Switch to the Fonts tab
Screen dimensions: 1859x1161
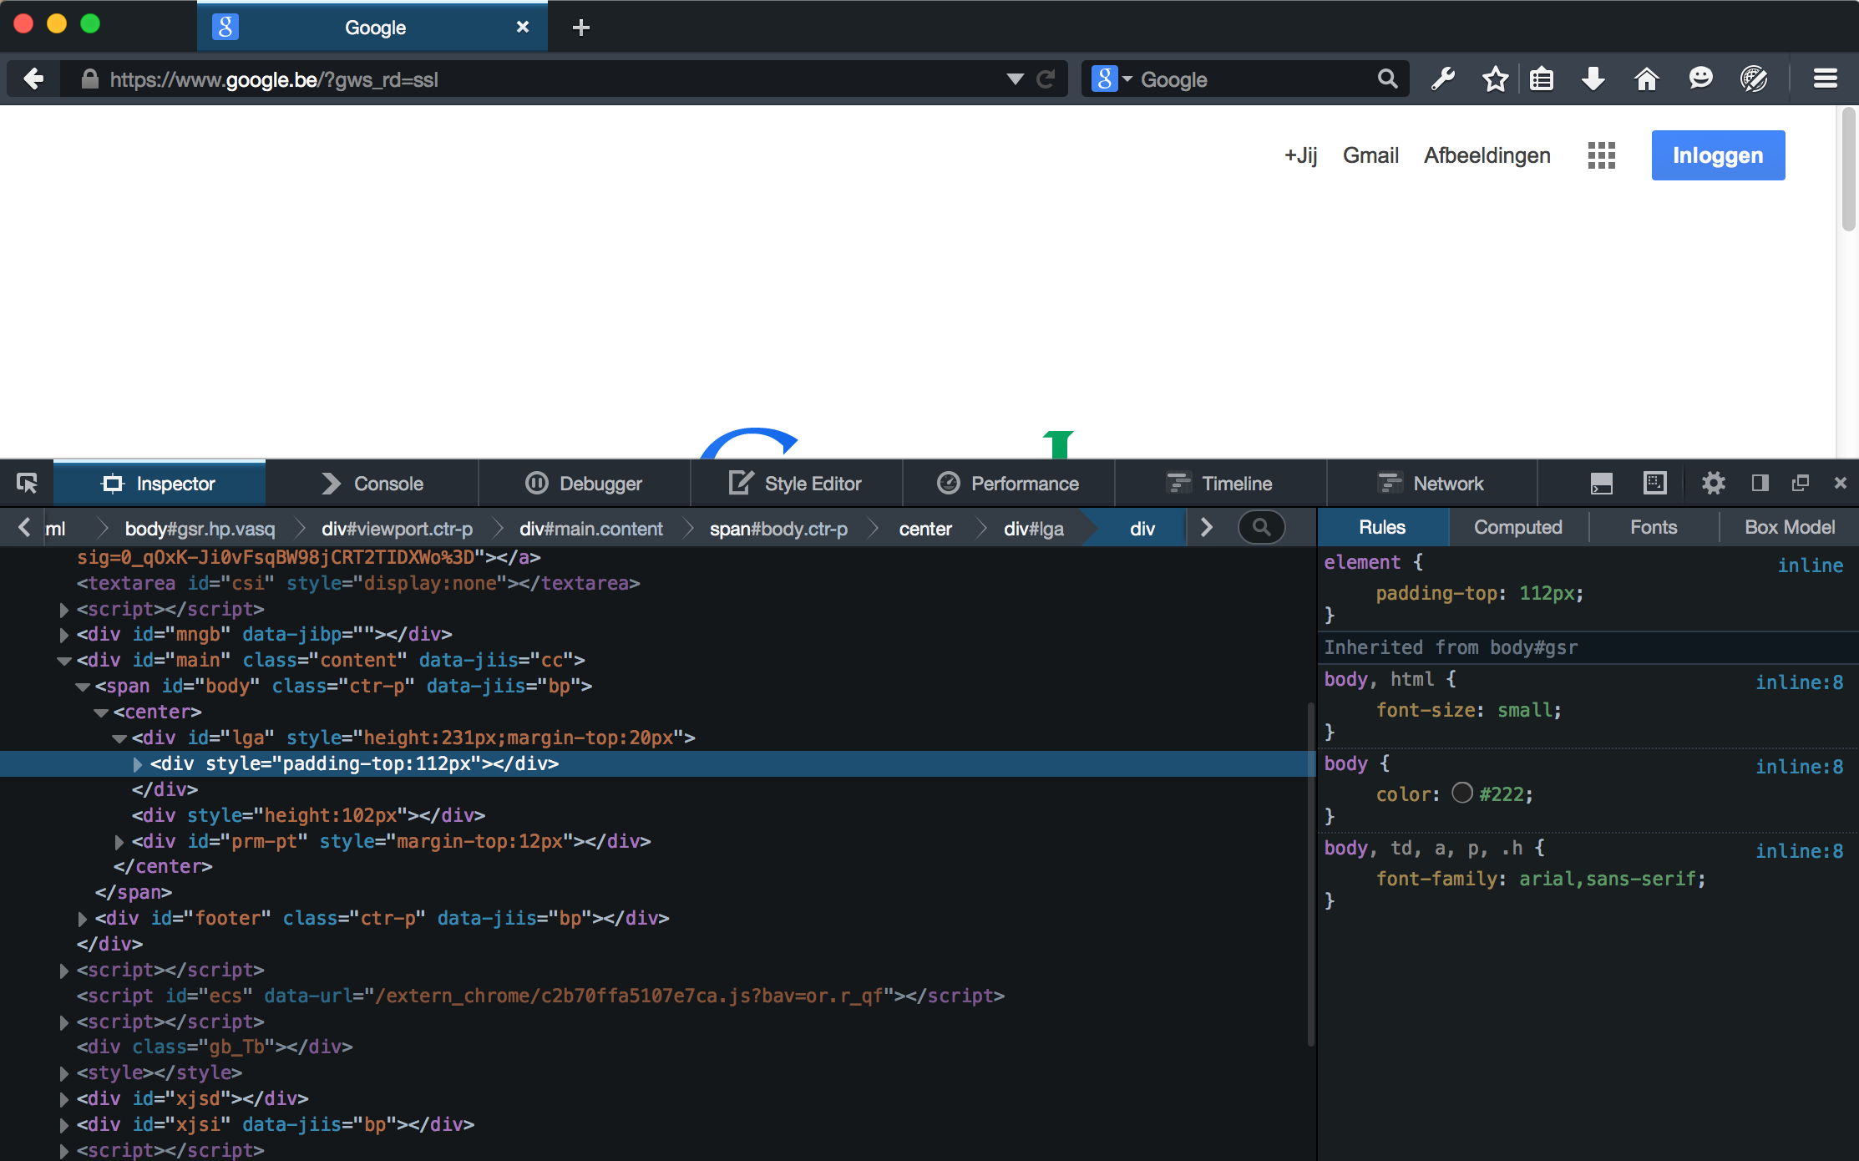1654,527
